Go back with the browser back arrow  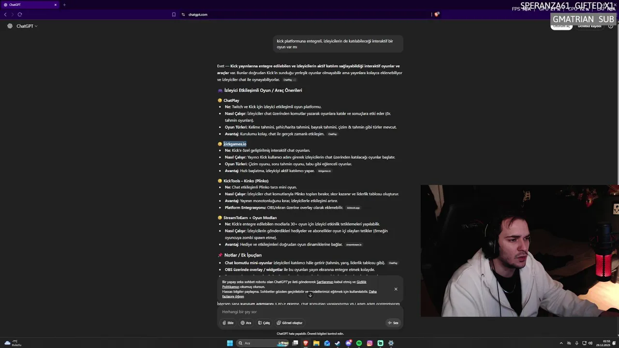pos(5,14)
